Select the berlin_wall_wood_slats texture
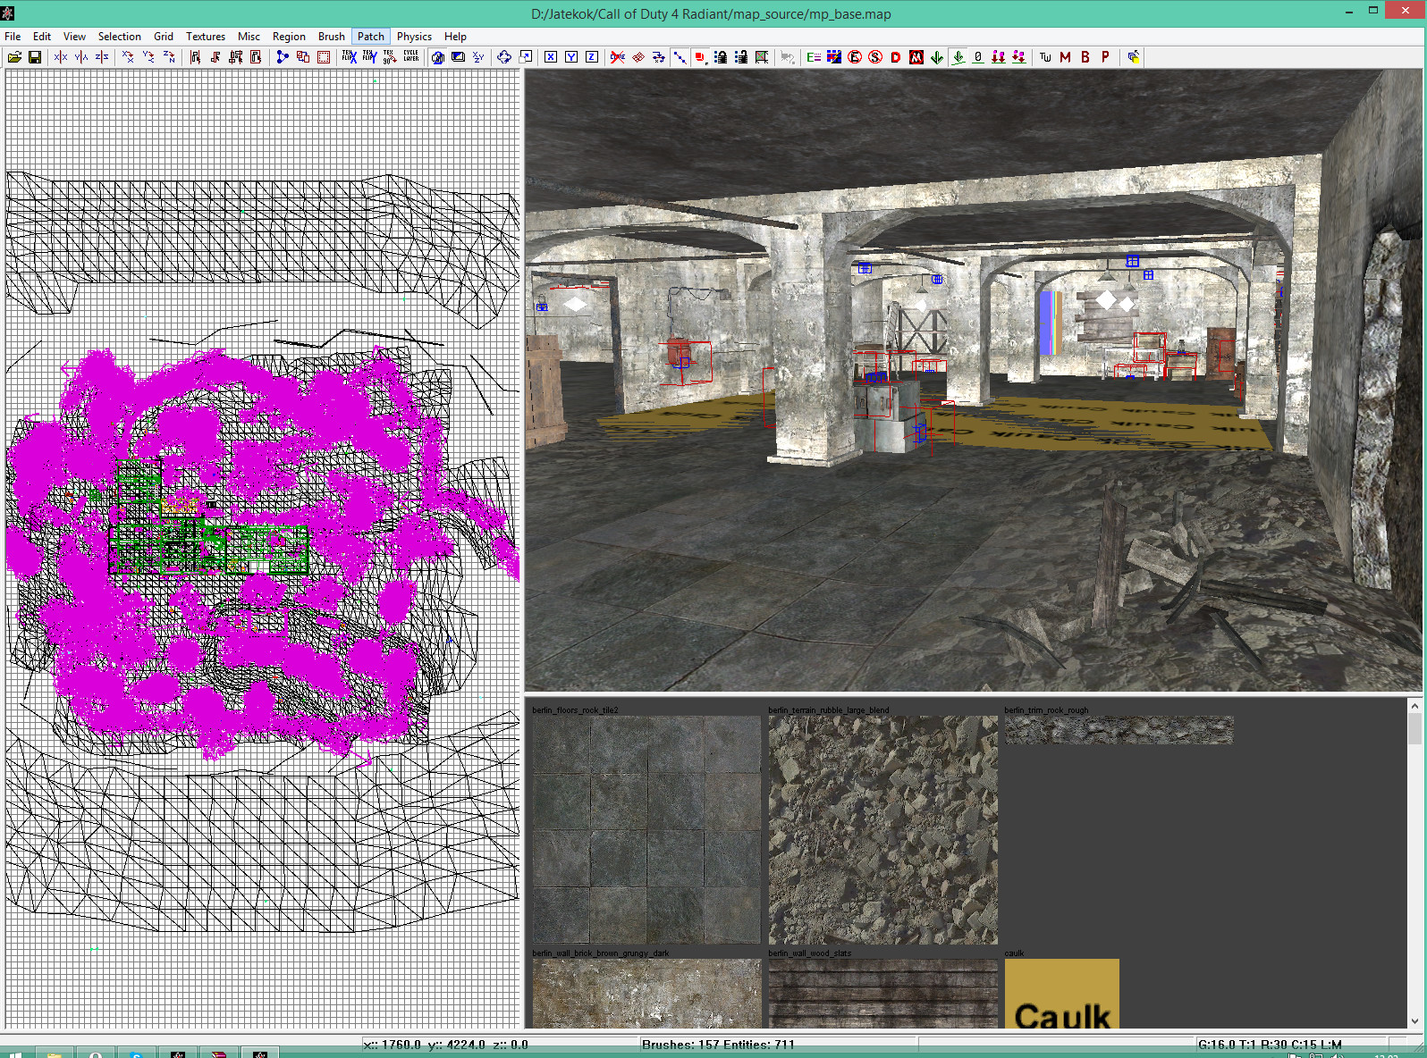This screenshot has width=1427, height=1058. (882, 993)
